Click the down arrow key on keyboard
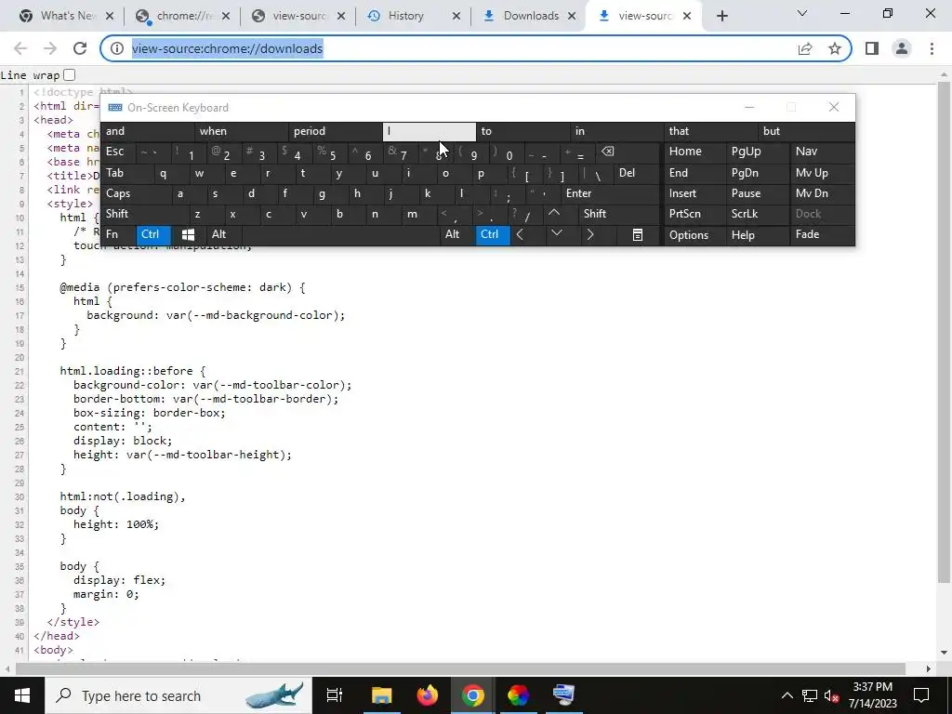The width and height of the screenshot is (952, 714). [x=556, y=233]
